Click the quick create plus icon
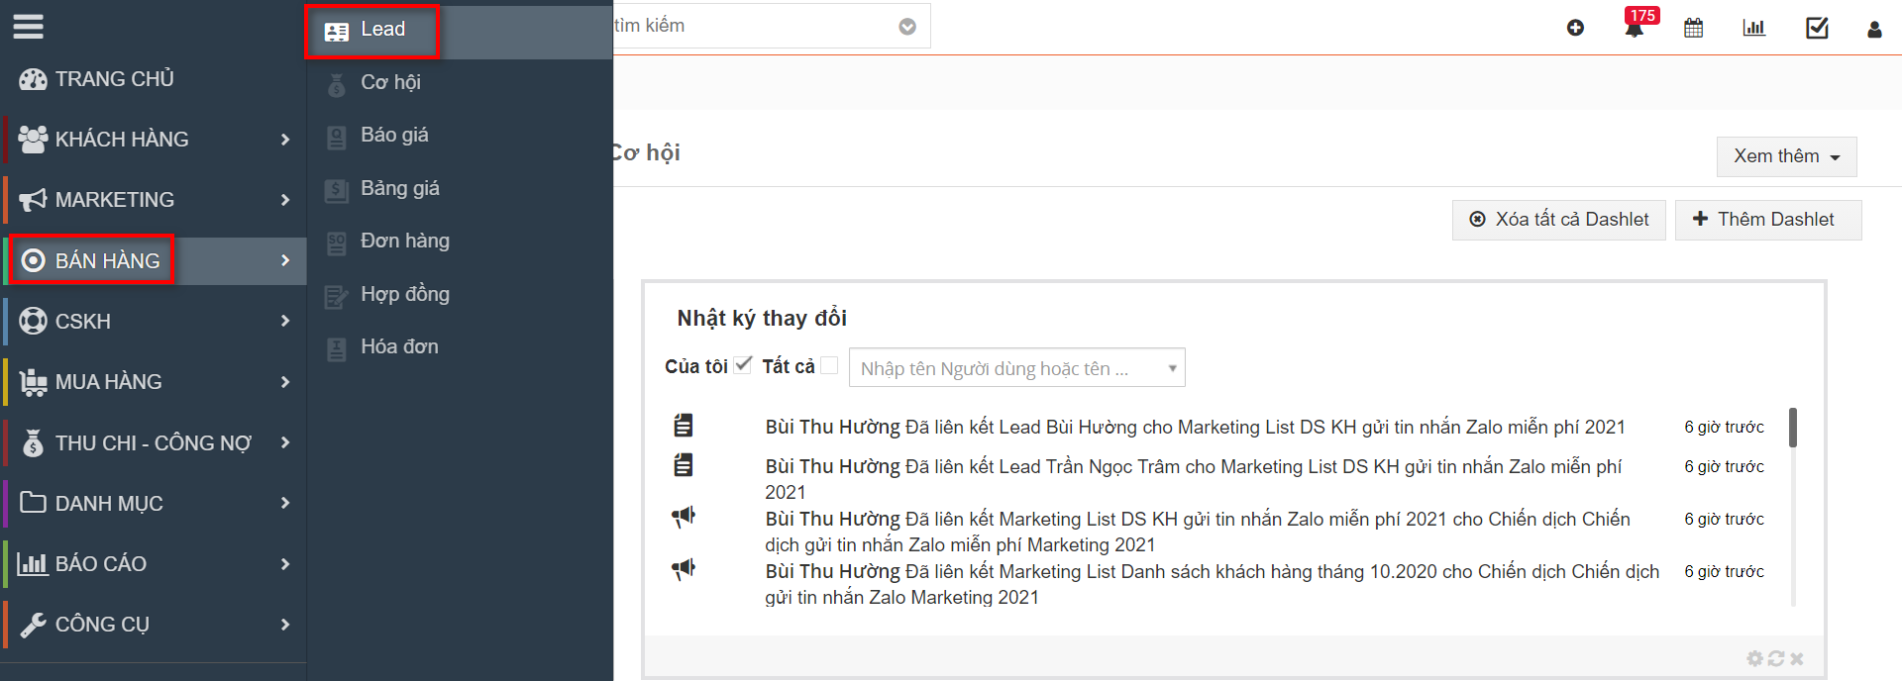This screenshot has height=681, width=1902. [1575, 29]
